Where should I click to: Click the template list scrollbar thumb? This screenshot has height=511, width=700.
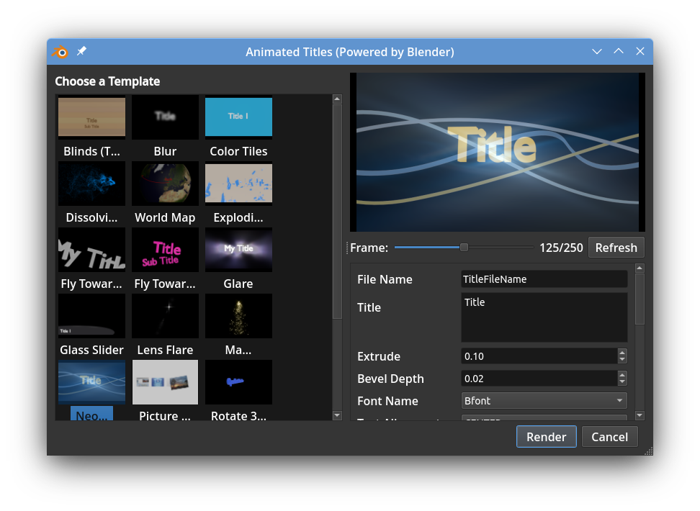[337, 212]
